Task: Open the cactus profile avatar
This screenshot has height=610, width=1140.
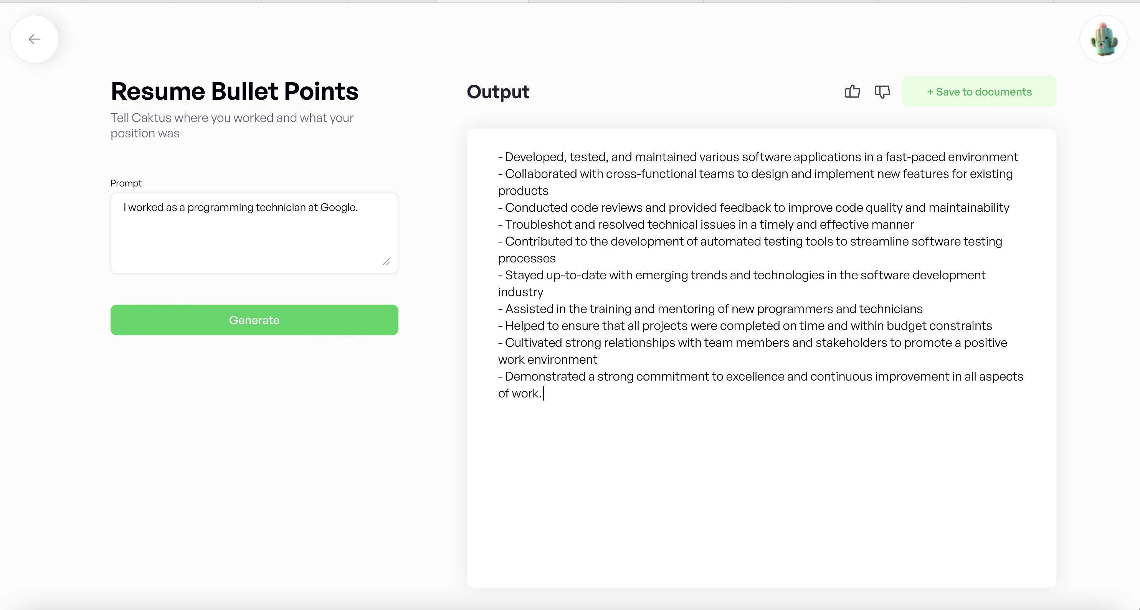Action: pyautogui.click(x=1104, y=40)
